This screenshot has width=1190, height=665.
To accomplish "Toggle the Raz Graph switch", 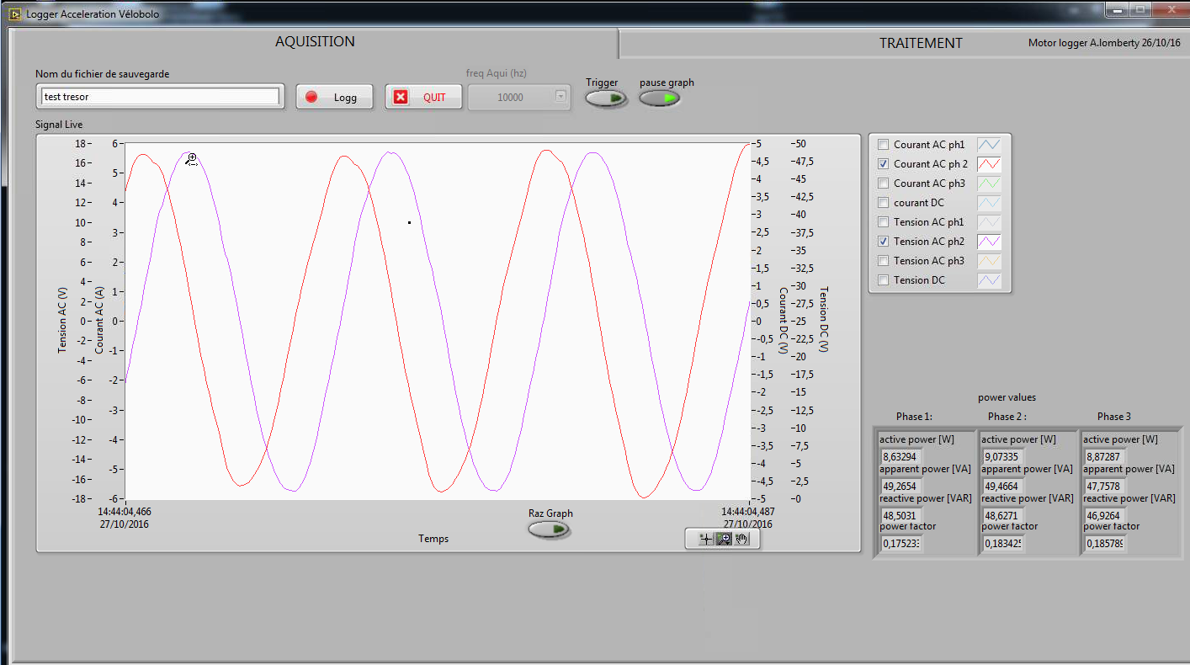I will pos(549,529).
